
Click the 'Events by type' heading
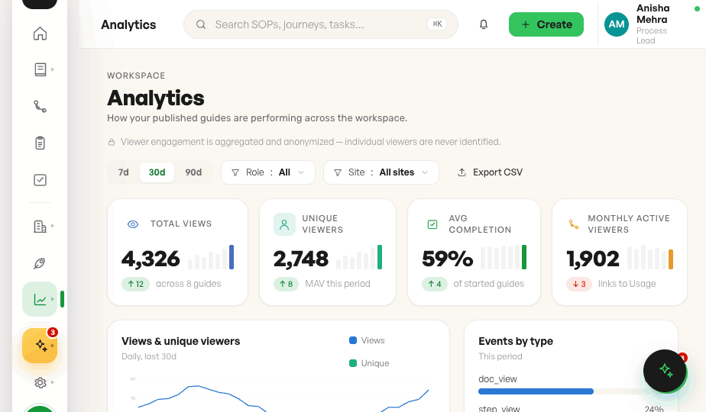tap(516, 341)
